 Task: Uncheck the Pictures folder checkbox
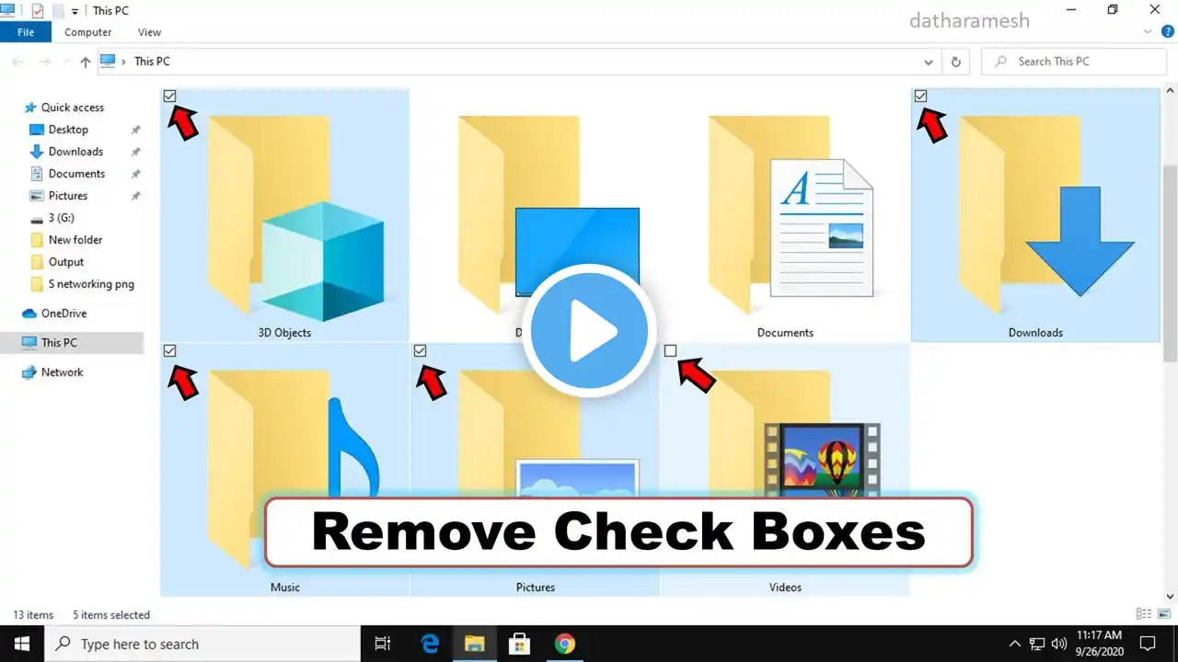[x=420, y=350]
